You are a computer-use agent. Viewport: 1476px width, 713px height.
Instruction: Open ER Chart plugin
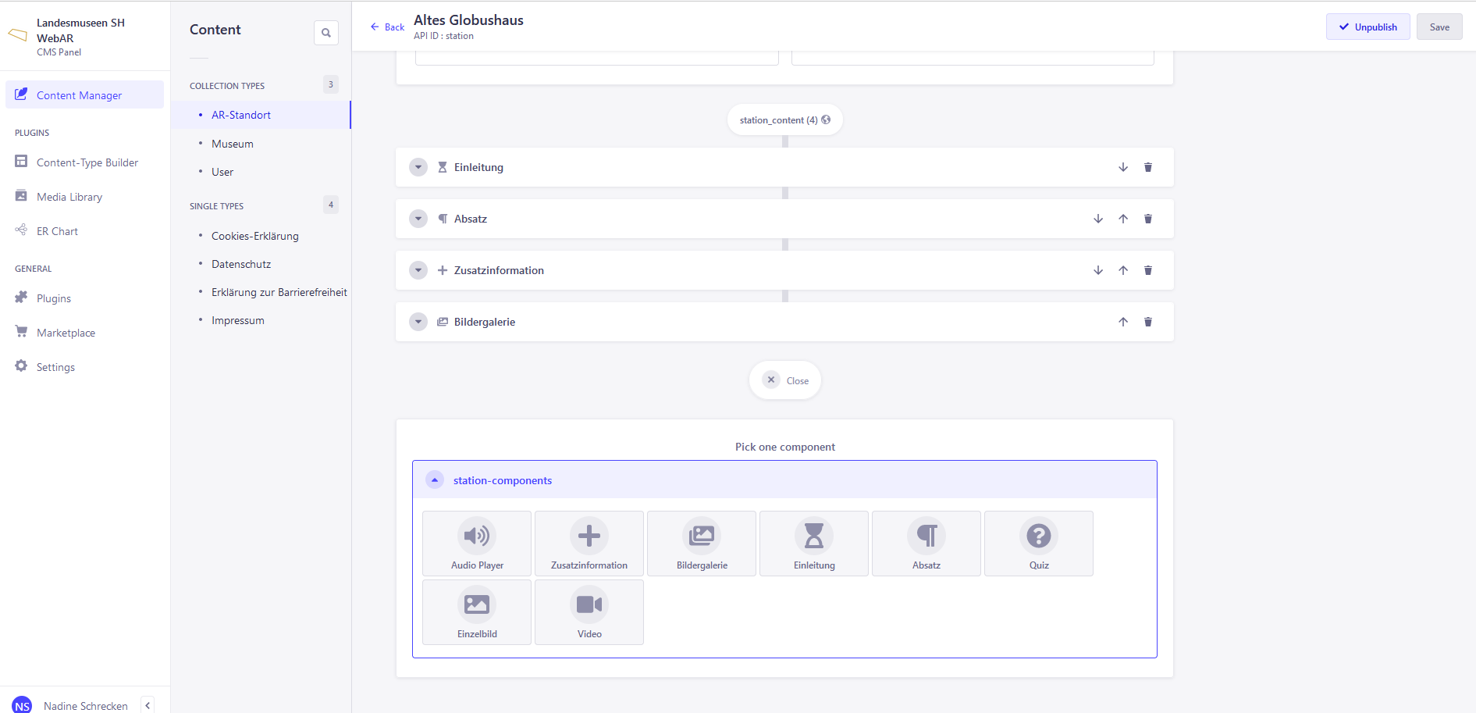[57, 231]
